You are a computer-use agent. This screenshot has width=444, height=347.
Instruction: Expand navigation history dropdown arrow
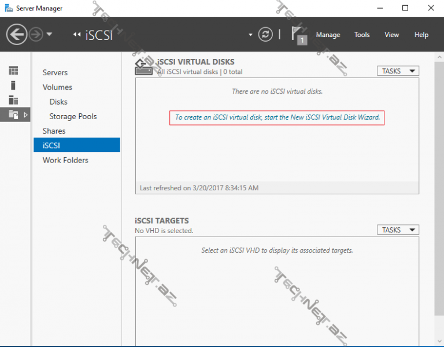point(49,35)
